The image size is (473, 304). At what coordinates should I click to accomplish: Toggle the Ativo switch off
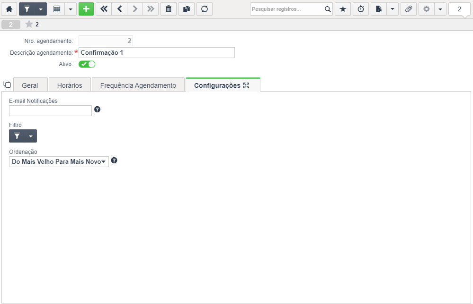[x=87, y=64]
